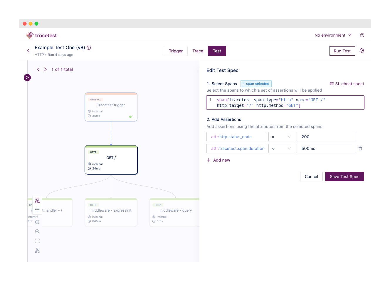Switch to the Trigger tab

coord(176,51)
